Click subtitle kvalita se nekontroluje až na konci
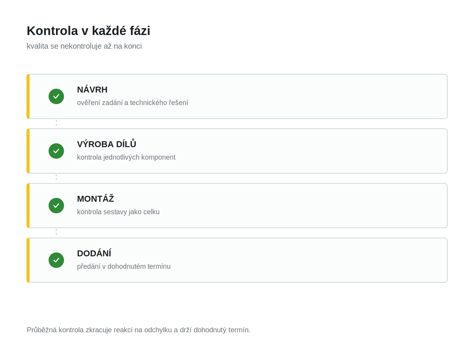Viewport: 474px width, 356px height. [x=84, y=46]
